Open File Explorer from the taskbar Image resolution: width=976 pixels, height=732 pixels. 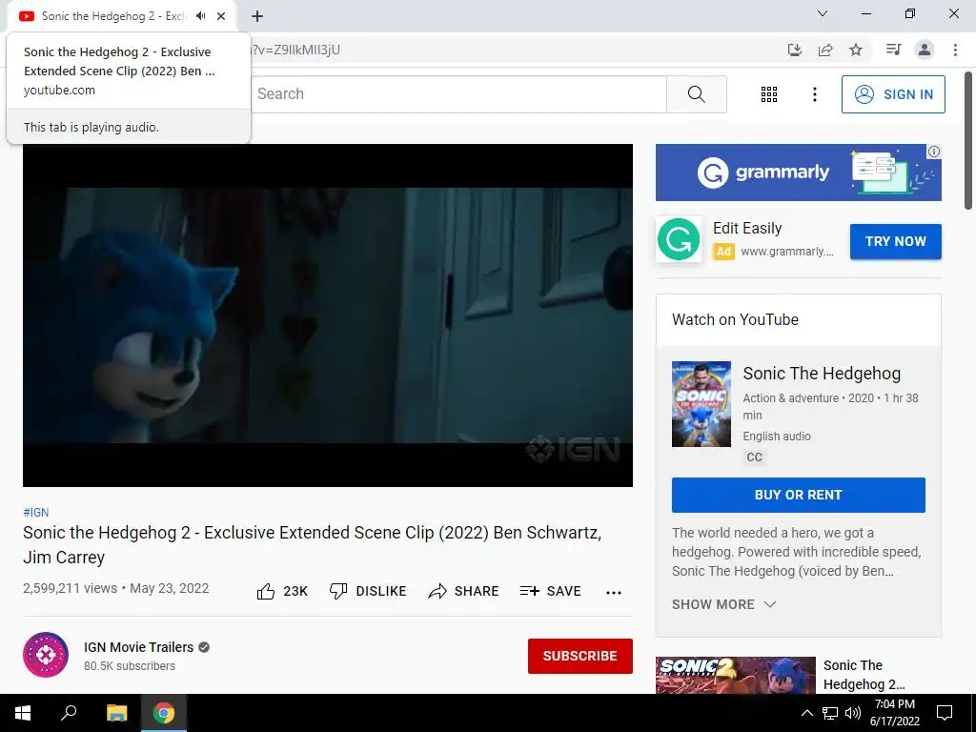(116, 713)
